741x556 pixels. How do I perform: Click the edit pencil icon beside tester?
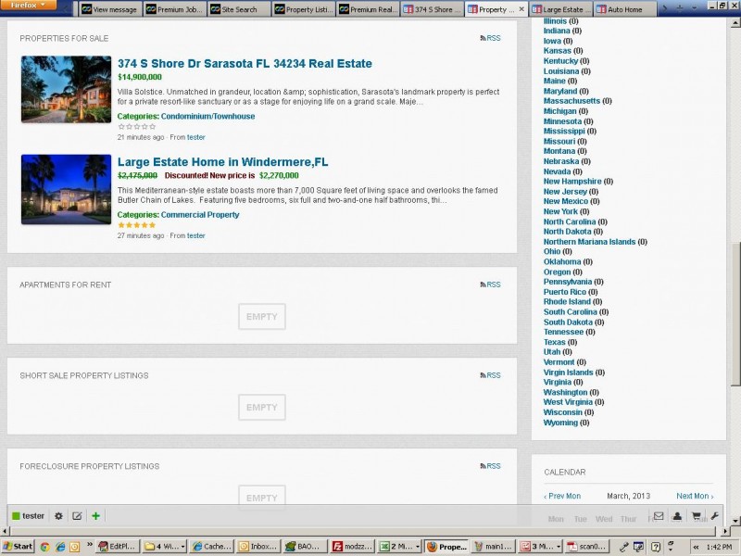click(x=77, y=516)
